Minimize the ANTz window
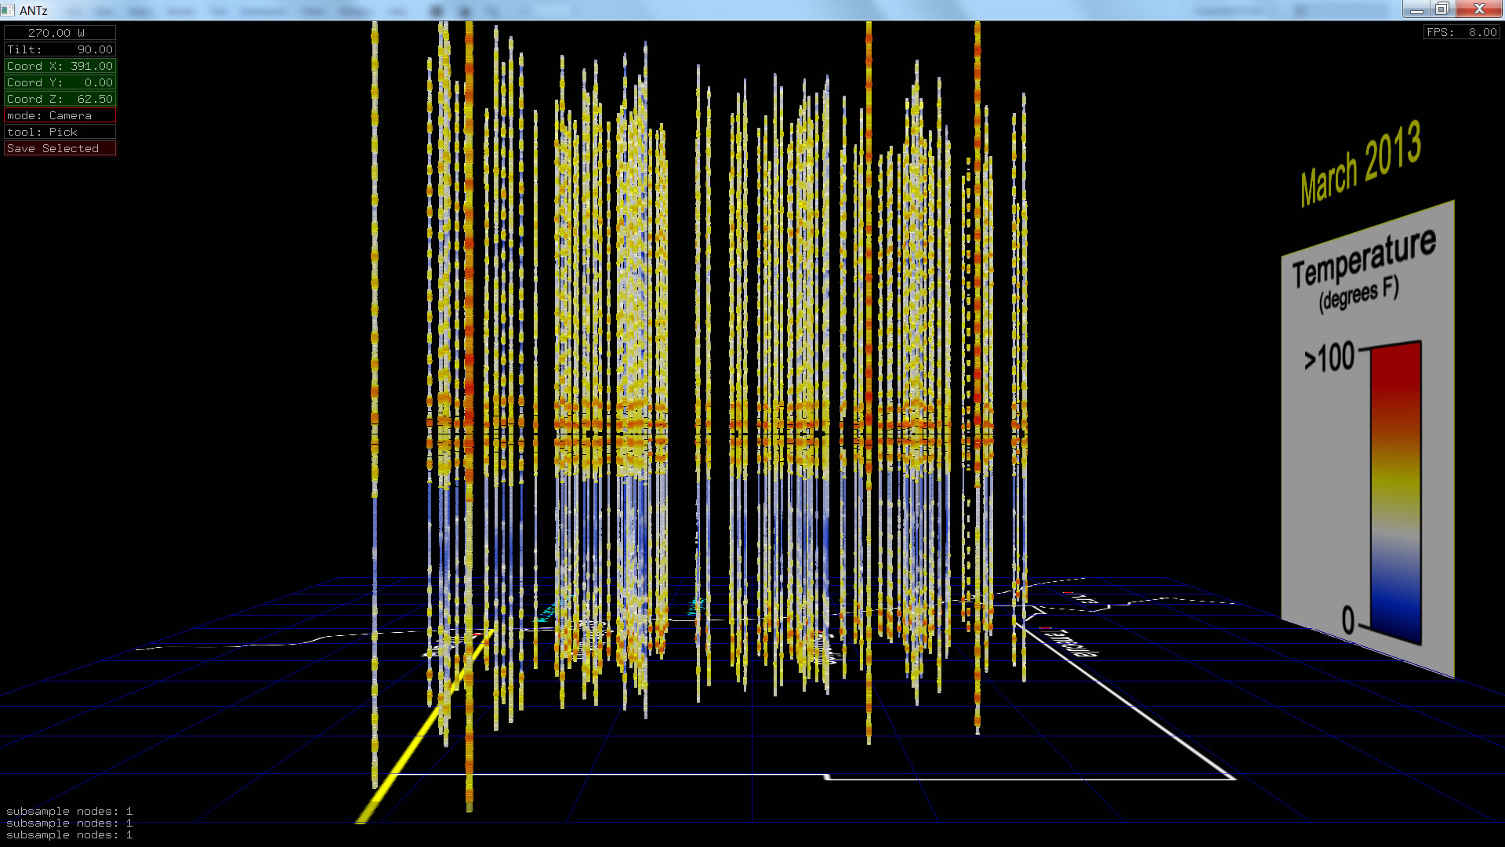 click(1416, 9)
